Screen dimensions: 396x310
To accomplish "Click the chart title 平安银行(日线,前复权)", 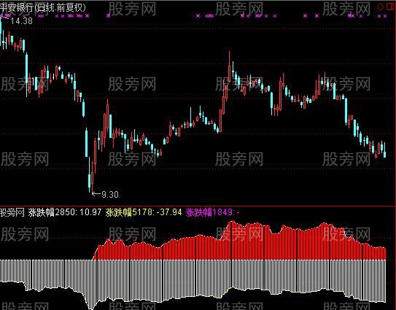I will (x=42, y=7).
